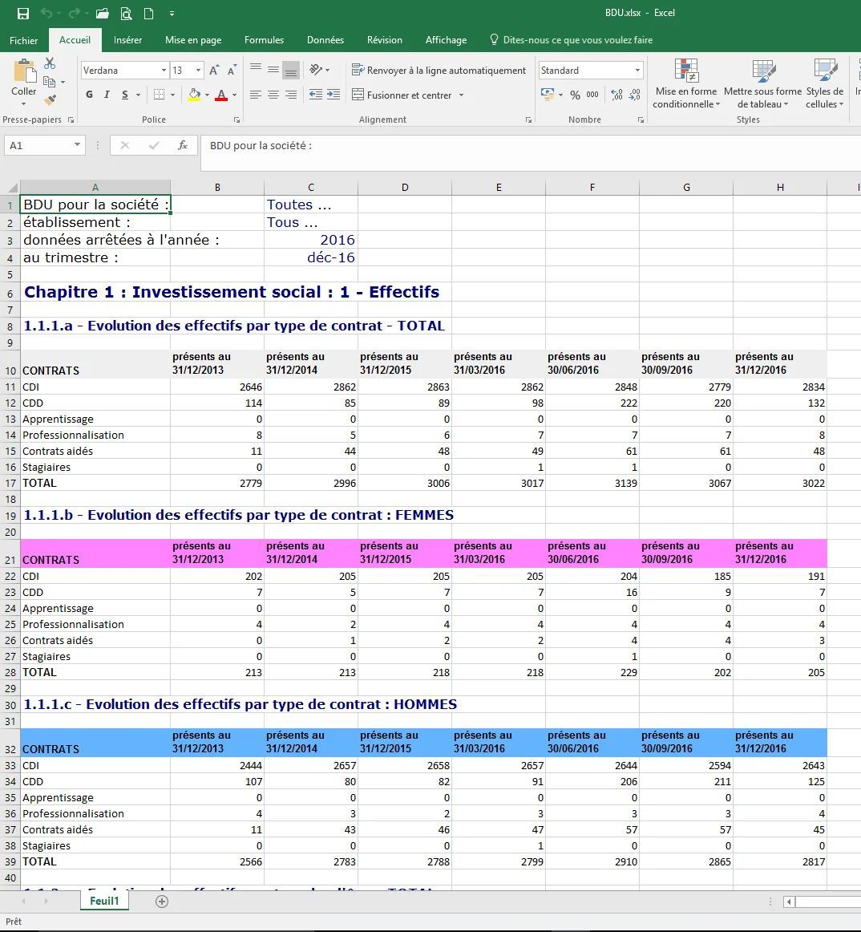Toggle underline with the S button

[125, 95]
